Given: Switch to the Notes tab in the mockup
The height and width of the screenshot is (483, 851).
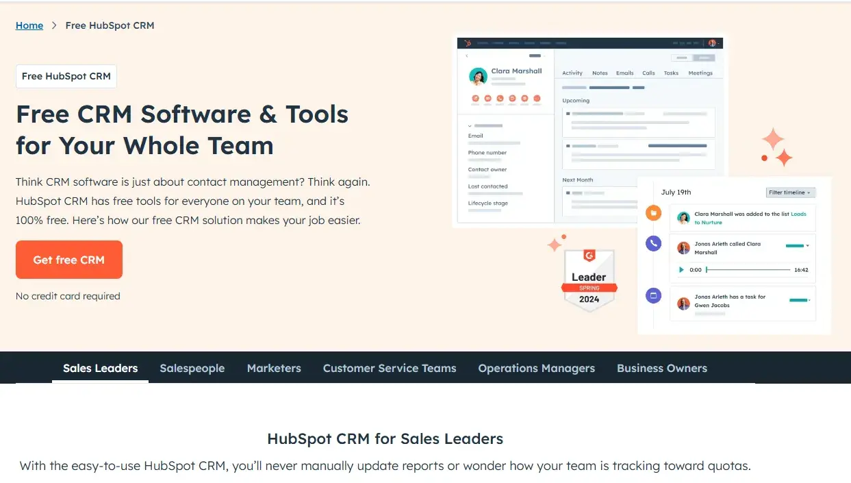Looking at the screenshot, I should coord(600,73).
